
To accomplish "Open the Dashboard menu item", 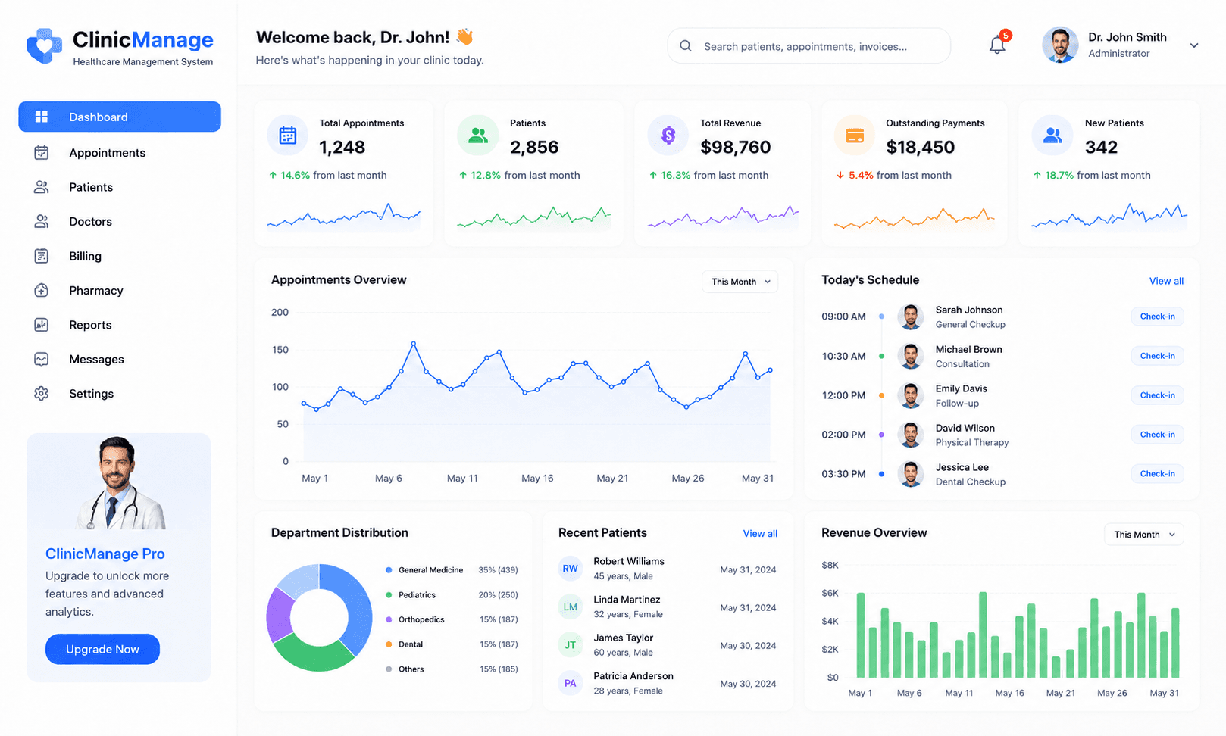I will (120, 117).
